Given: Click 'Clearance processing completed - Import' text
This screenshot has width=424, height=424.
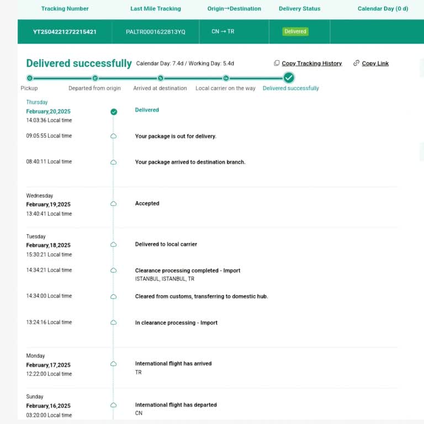Looking at the screenshot, I should point(188,271).
